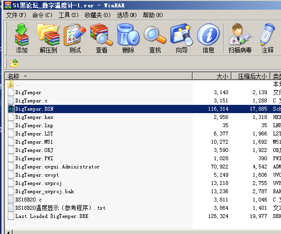Click WinRAR icon in title bar

(x=8, y=5)
